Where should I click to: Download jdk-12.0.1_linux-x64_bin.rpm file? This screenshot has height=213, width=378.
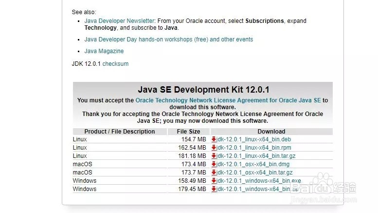tap(253, 148)
